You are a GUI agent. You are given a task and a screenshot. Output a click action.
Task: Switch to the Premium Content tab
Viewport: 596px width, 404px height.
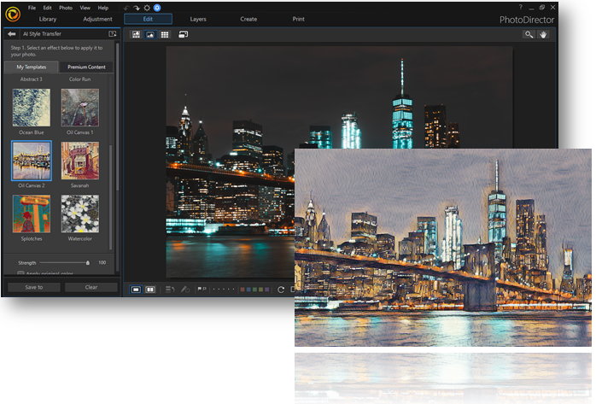pyautogui.click(x=88, y=67)
